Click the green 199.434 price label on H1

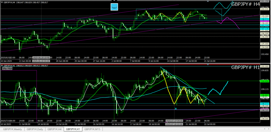coord(265,81)
